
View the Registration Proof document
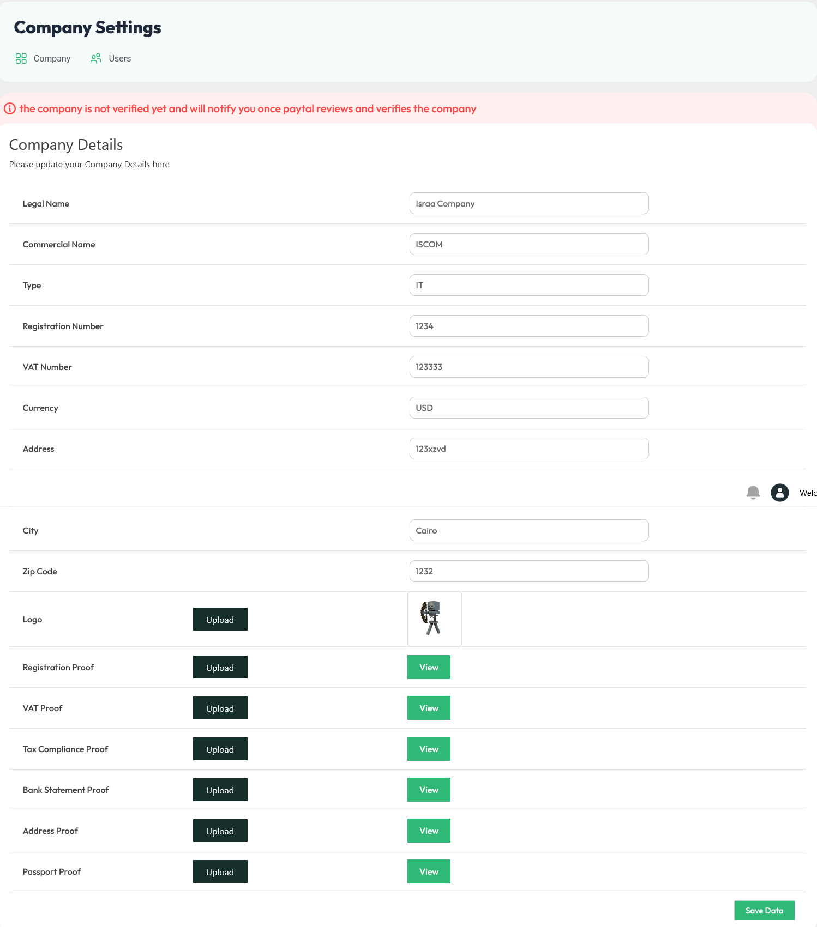(429, 667)
